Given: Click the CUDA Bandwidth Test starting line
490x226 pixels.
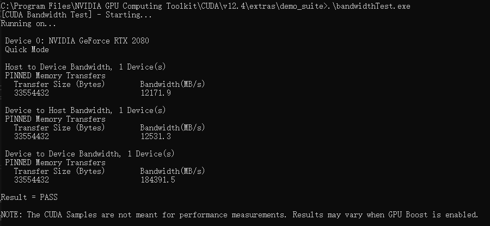Looking at the screenshot, I should pos(76,15).
